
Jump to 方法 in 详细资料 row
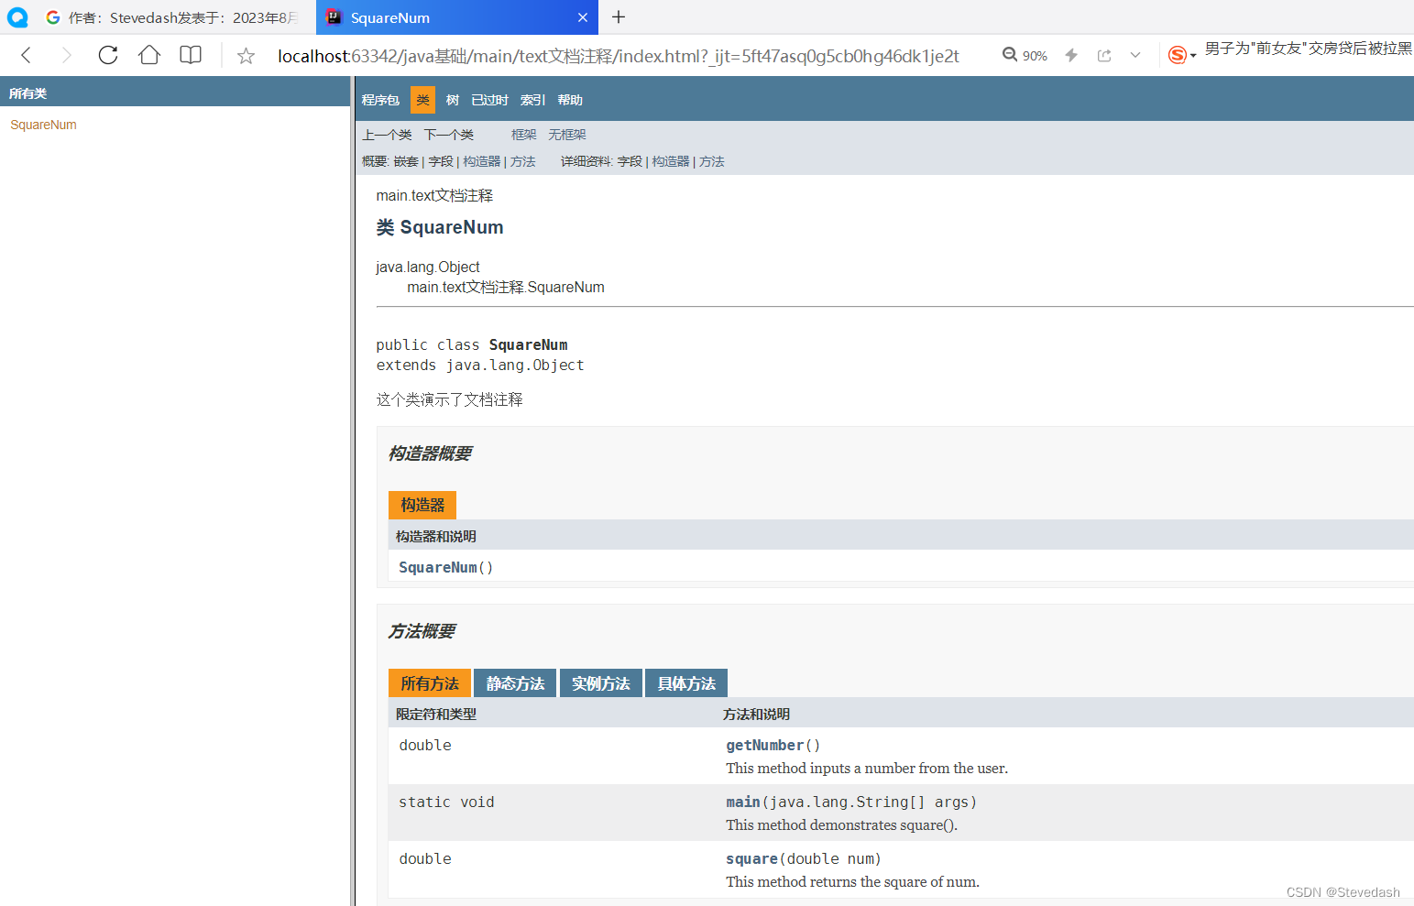711,161
